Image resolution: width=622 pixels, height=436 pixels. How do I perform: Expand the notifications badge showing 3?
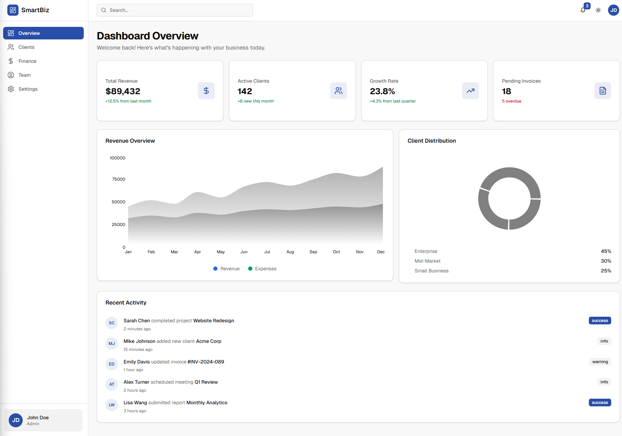[x=587, y=6]
